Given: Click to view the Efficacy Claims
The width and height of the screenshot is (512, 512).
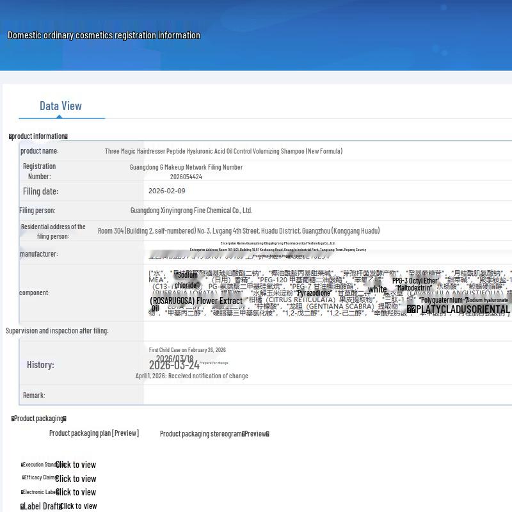Looking at the screenshot, I should (x=76, y=479).
